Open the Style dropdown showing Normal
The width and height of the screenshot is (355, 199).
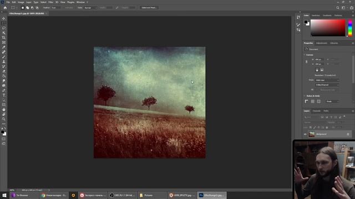pos(90,8)
